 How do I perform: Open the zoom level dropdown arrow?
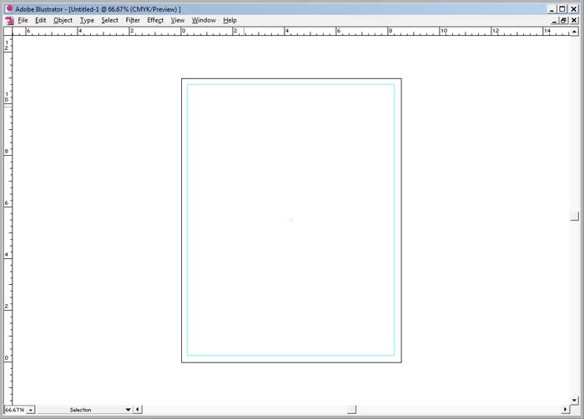31,410
